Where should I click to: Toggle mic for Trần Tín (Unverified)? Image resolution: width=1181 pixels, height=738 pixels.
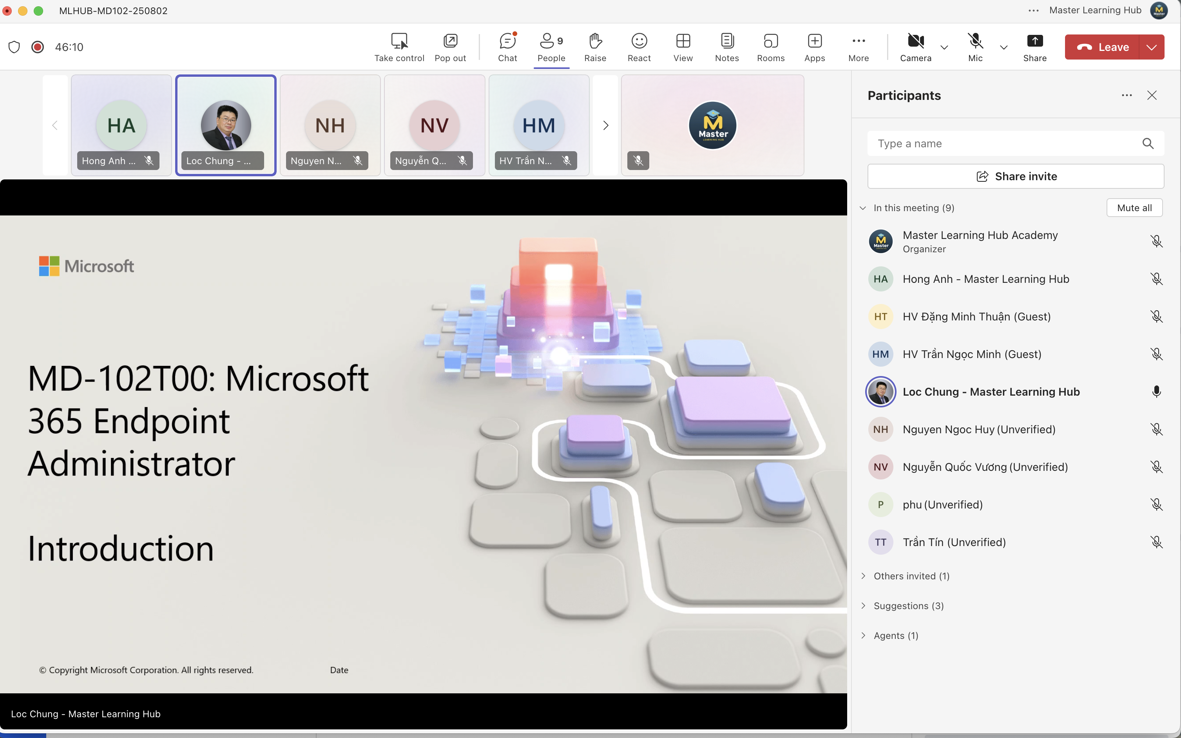coord(1157,542)
